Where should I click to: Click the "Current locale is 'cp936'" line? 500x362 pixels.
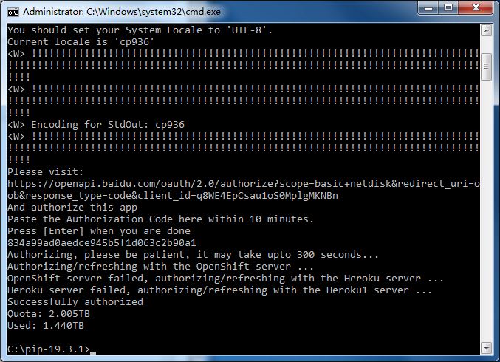(81, 41)
